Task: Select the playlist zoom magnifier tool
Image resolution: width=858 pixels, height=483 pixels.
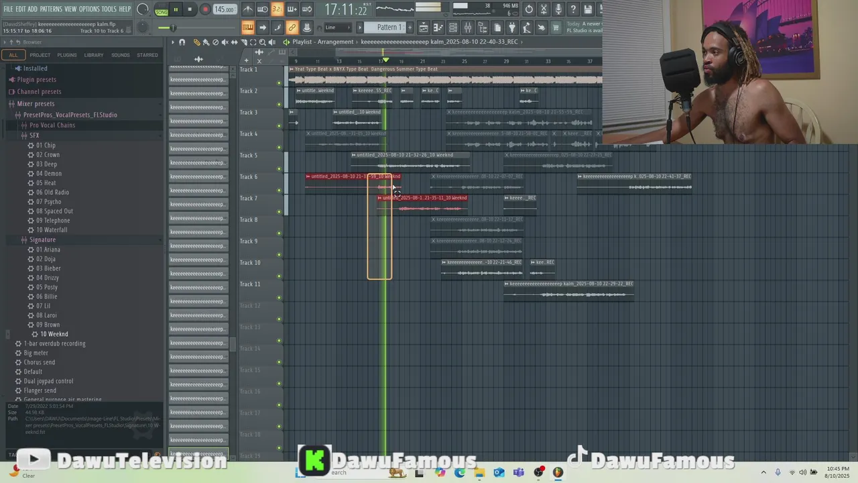Action: coord(262,42)
